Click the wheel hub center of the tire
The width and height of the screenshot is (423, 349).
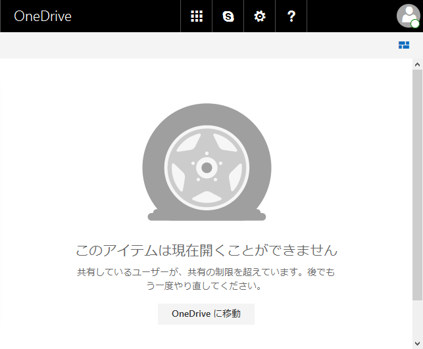click(207, 168)
